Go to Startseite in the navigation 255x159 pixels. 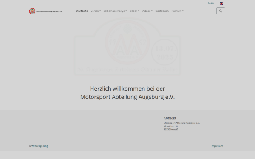pyautogui.click(x=82, y=11)
